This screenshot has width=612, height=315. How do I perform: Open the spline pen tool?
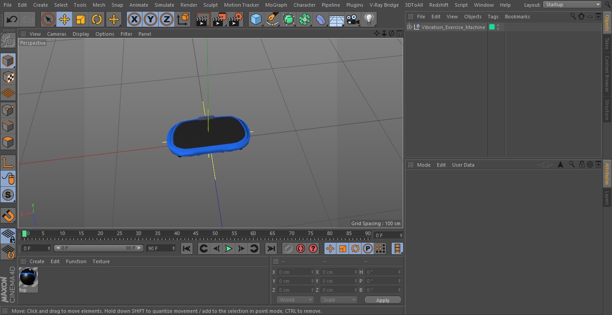272,19
